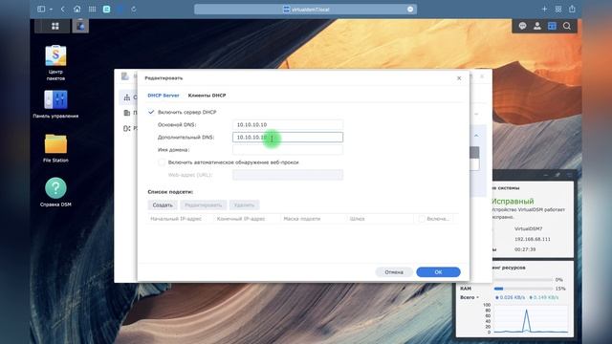The image size is (612, 344).
Task: Switch to DHCP Server tab
Action: (164, 96)
